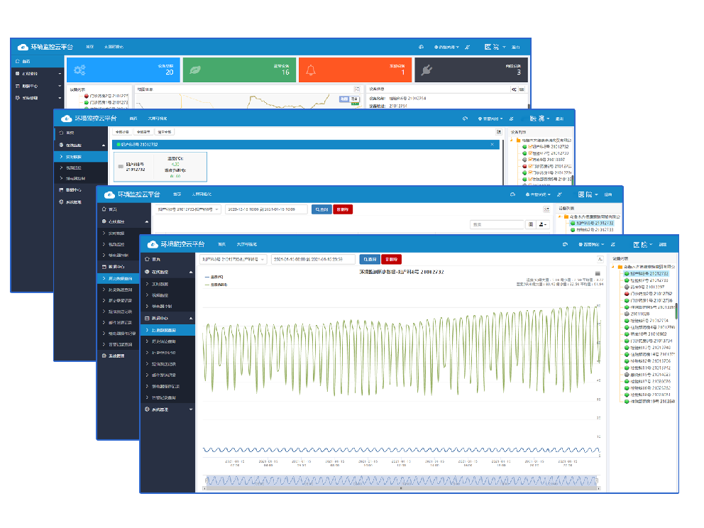
Task: Click the date range input in the front window
Action: point(312,260)
